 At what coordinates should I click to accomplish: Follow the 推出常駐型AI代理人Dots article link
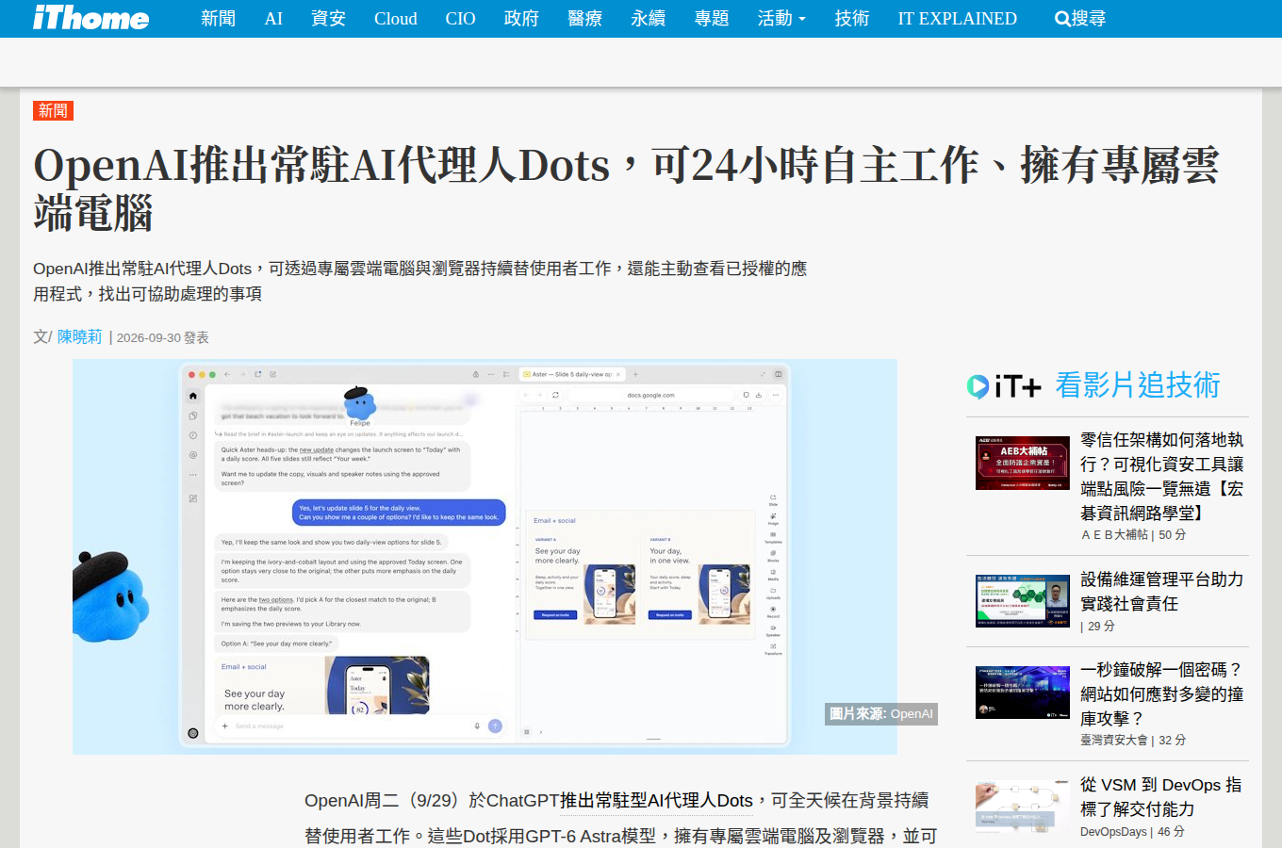pyautogui.click(x=657, y=801)
